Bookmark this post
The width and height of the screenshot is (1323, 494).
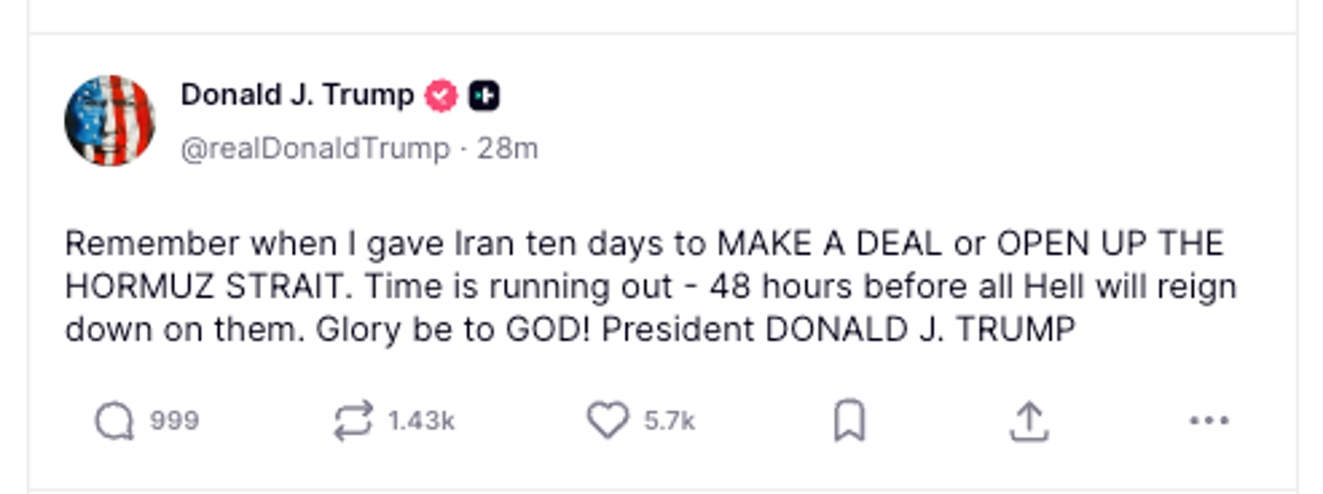(849, 421)
